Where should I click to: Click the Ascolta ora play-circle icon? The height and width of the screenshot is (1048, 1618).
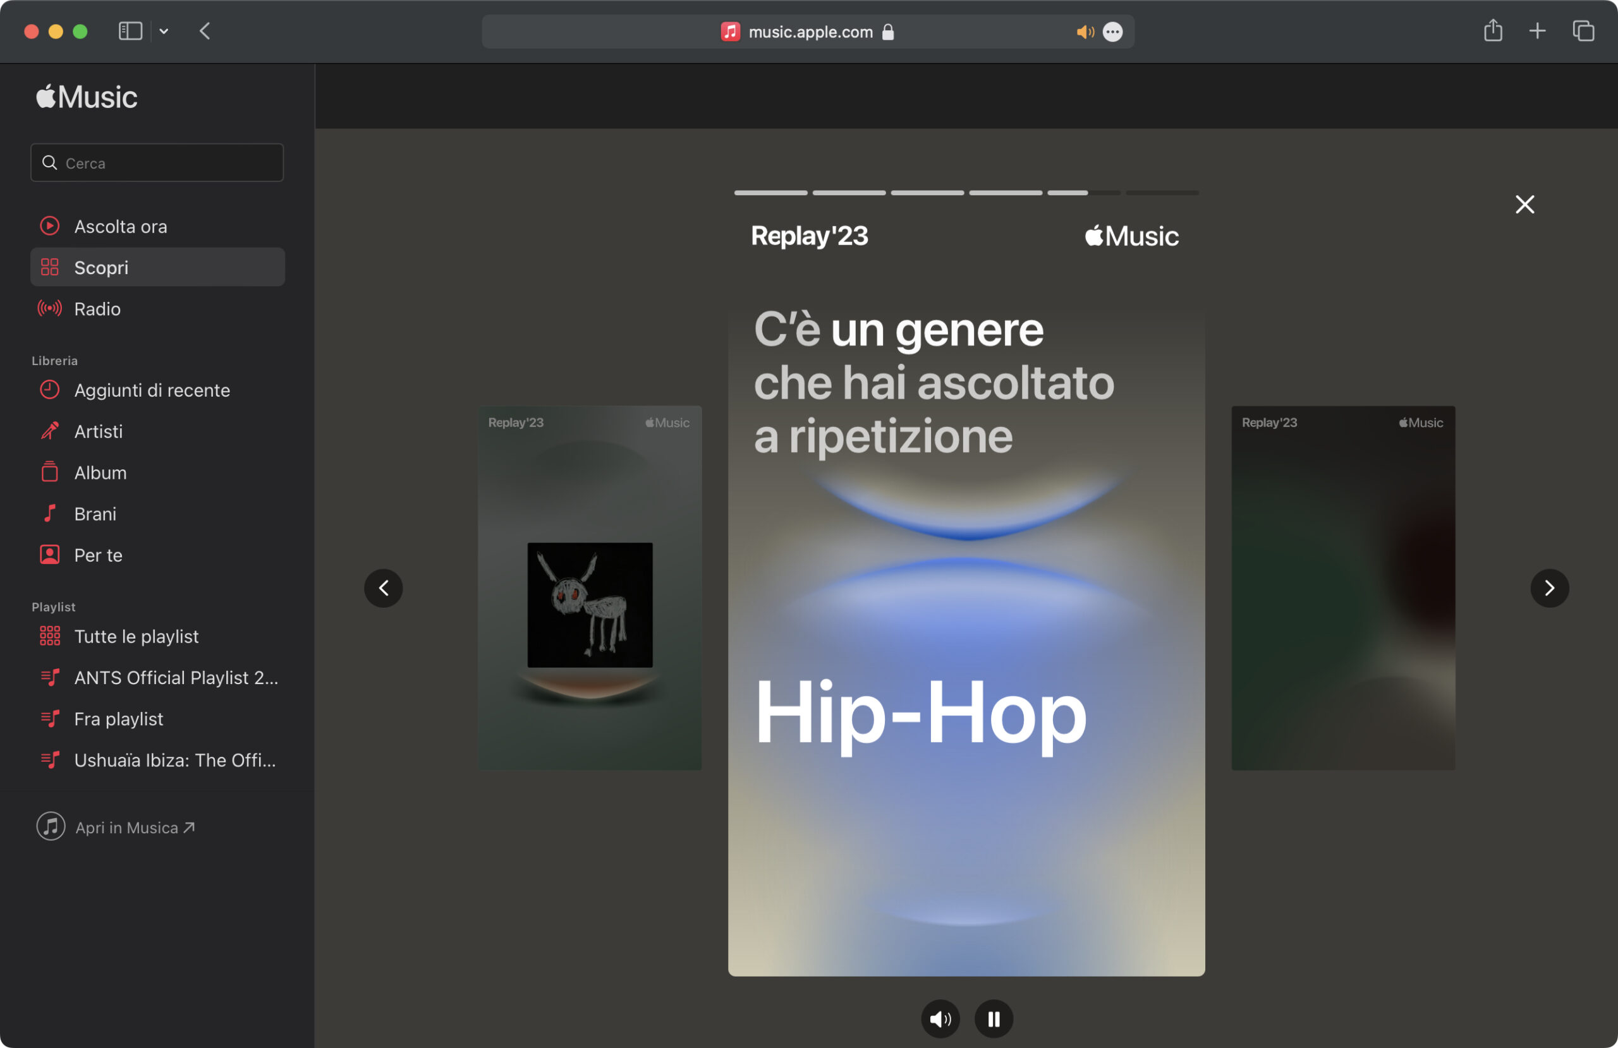50,226
